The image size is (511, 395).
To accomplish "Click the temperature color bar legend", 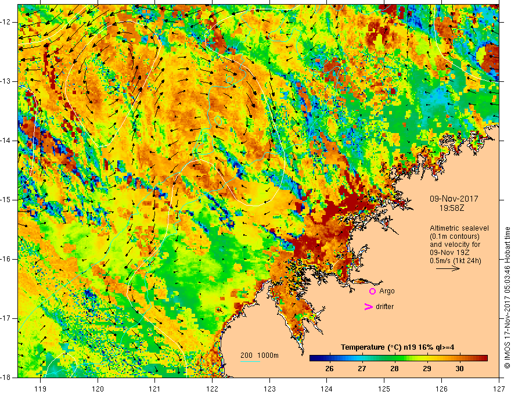I will [x=398, y=358].
